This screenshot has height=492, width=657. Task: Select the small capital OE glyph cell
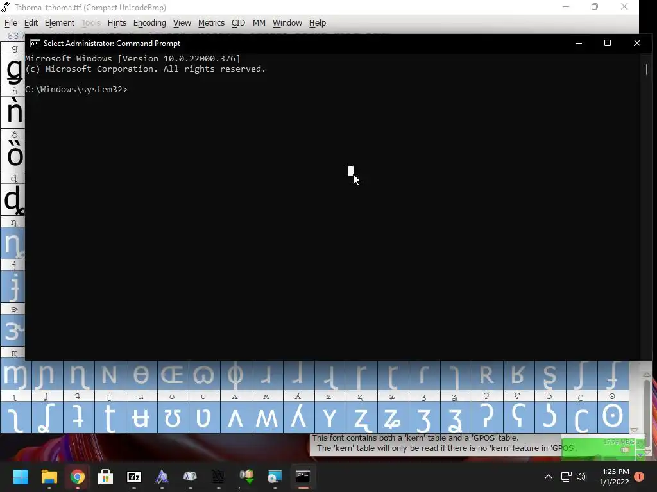tap(172, 374)
